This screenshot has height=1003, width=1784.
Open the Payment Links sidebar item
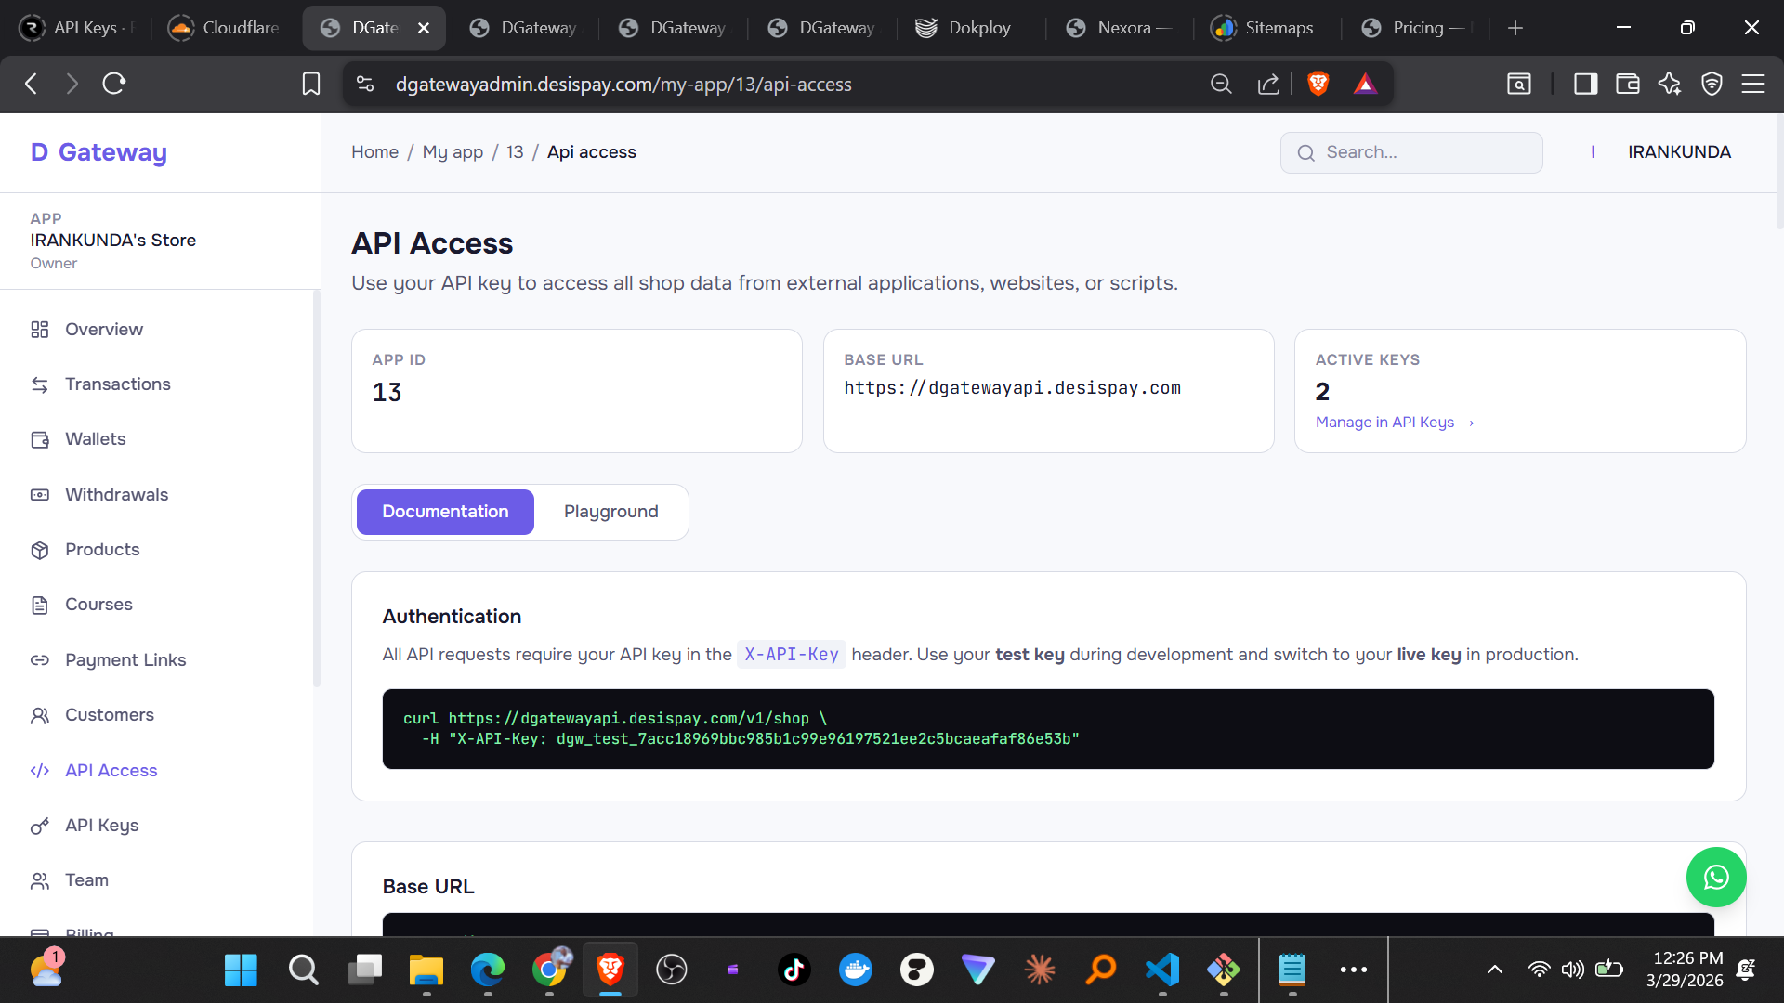click(125, 659)
